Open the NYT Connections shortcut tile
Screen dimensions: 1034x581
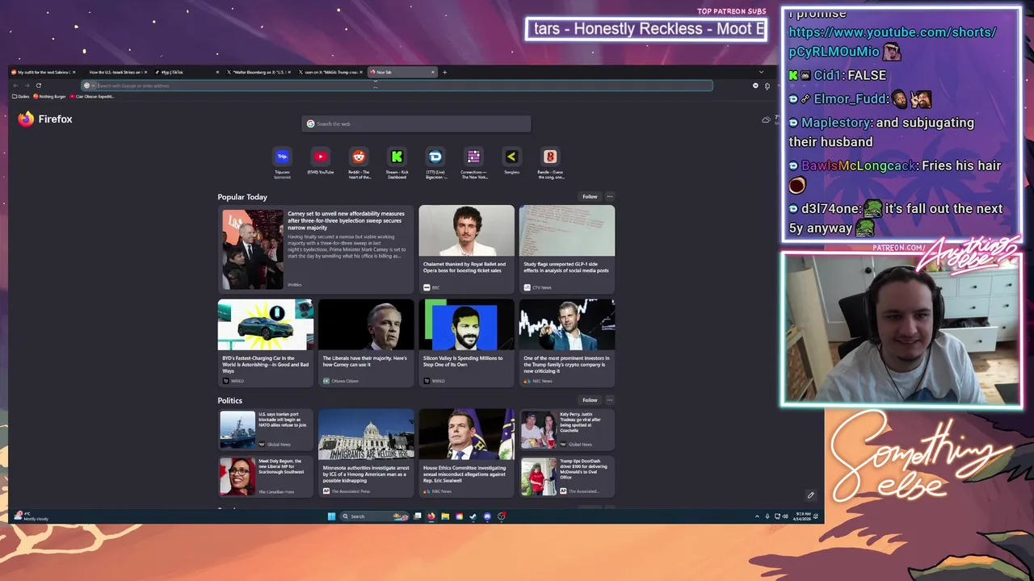(473, 157)
